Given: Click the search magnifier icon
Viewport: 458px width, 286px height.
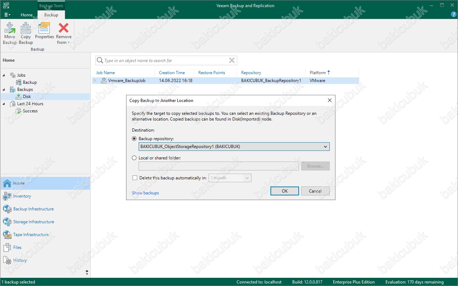Looking at the screenshot, I should [x=100, y=61].
